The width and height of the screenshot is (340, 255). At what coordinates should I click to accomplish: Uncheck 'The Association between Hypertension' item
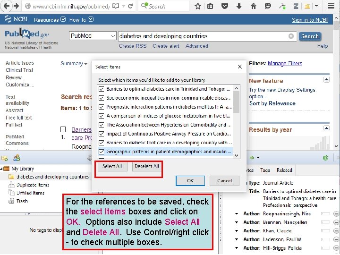click(x=101, y=125)
